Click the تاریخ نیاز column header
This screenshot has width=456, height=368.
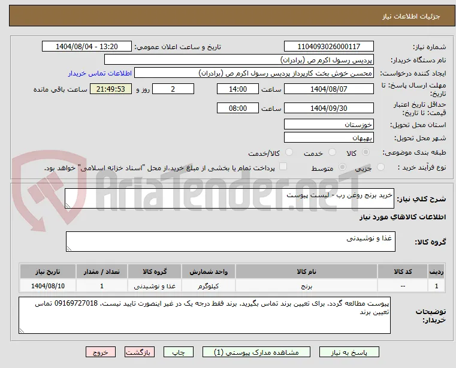pyautogui.click(x=48, y=272)
